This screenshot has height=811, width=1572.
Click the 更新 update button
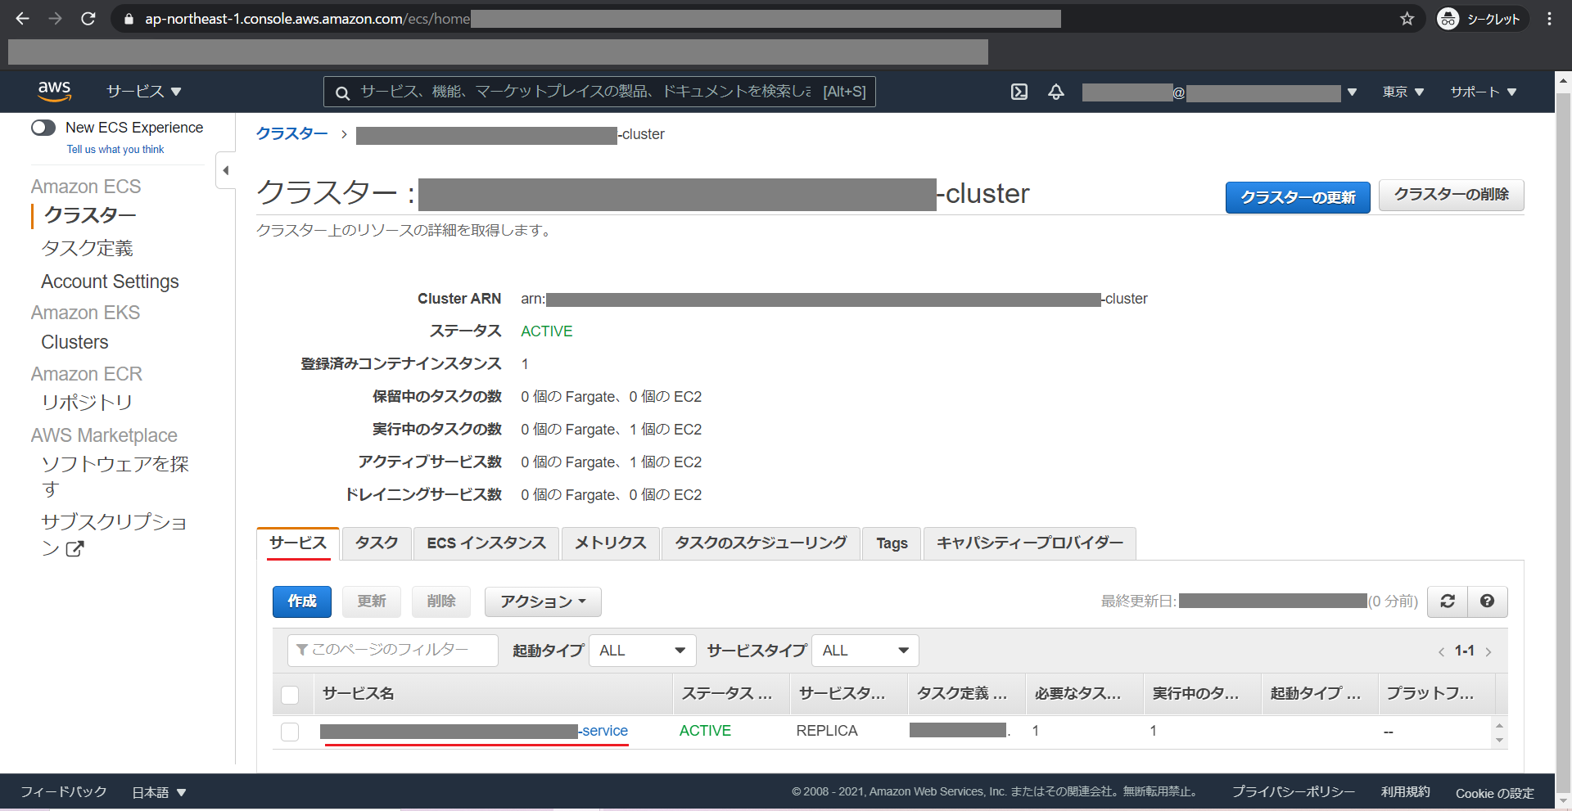pyautogui.click(x=372, y=601)
